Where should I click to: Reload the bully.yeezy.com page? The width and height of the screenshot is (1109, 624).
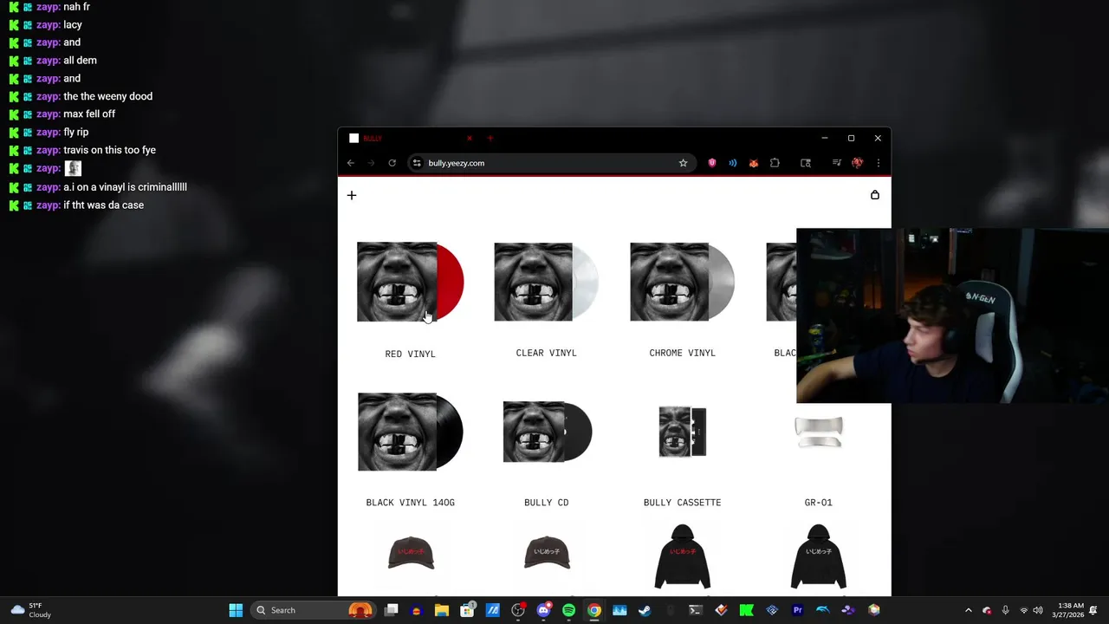(392, 163)
